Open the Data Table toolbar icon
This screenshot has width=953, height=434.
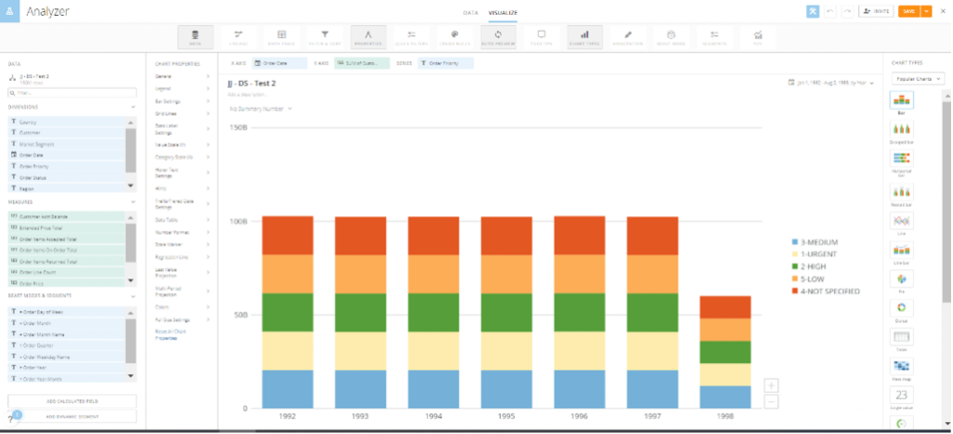pos(281,37)
